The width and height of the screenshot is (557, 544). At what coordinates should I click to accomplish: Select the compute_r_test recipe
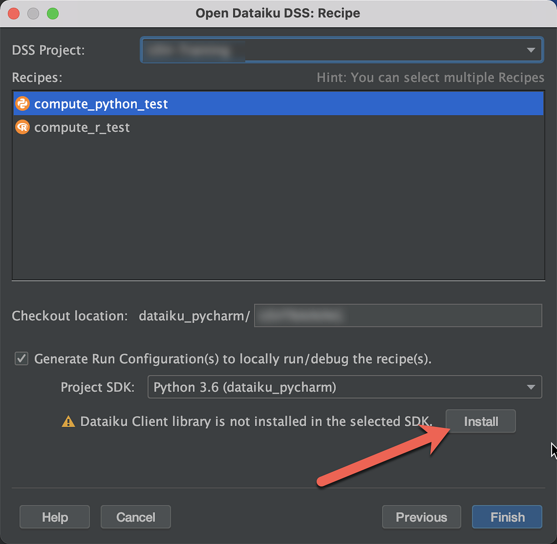[82, 127]
